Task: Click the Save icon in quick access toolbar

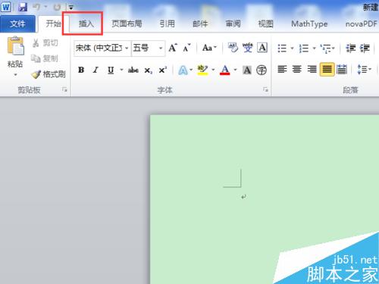Action: [x=23, y=7]
